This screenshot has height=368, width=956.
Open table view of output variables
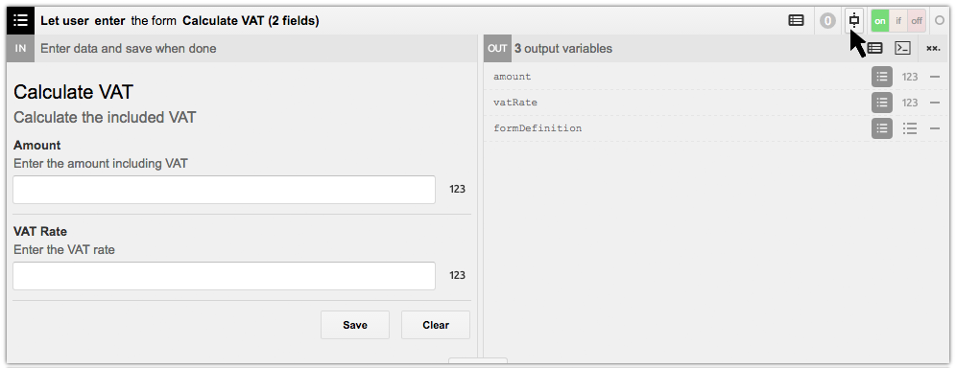875,48
